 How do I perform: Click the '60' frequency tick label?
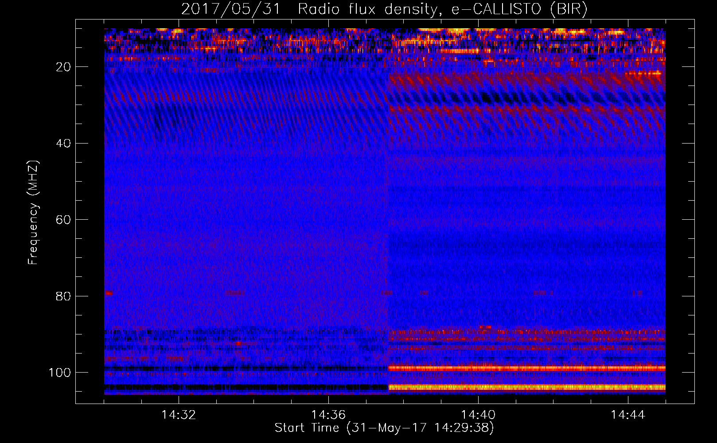coord(63,220)
